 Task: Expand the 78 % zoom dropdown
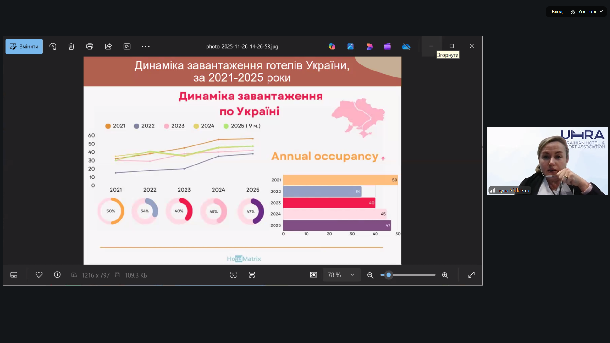[x=352, y=275]
